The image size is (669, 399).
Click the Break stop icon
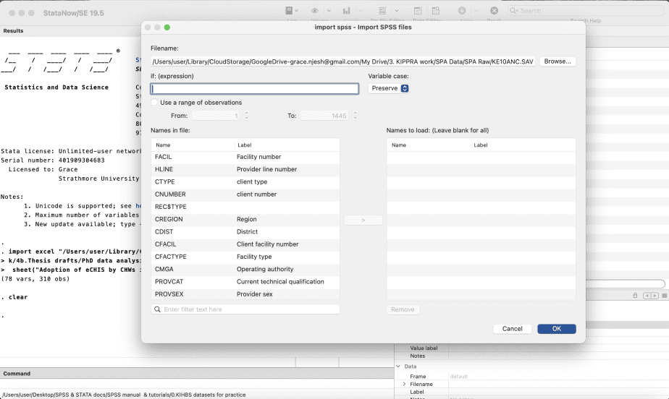(495, 11)
